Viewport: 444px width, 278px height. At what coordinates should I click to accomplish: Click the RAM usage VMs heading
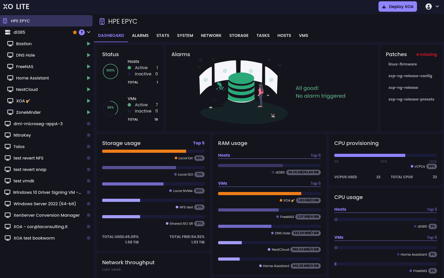(x=223, y=183)
